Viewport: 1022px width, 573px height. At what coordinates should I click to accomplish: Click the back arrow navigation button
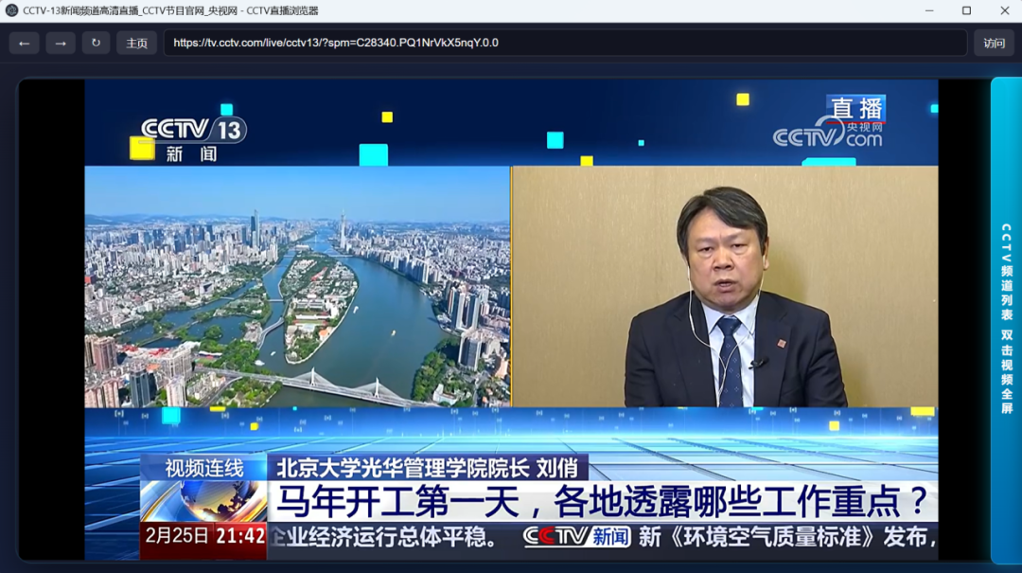(x=24, y=43)
